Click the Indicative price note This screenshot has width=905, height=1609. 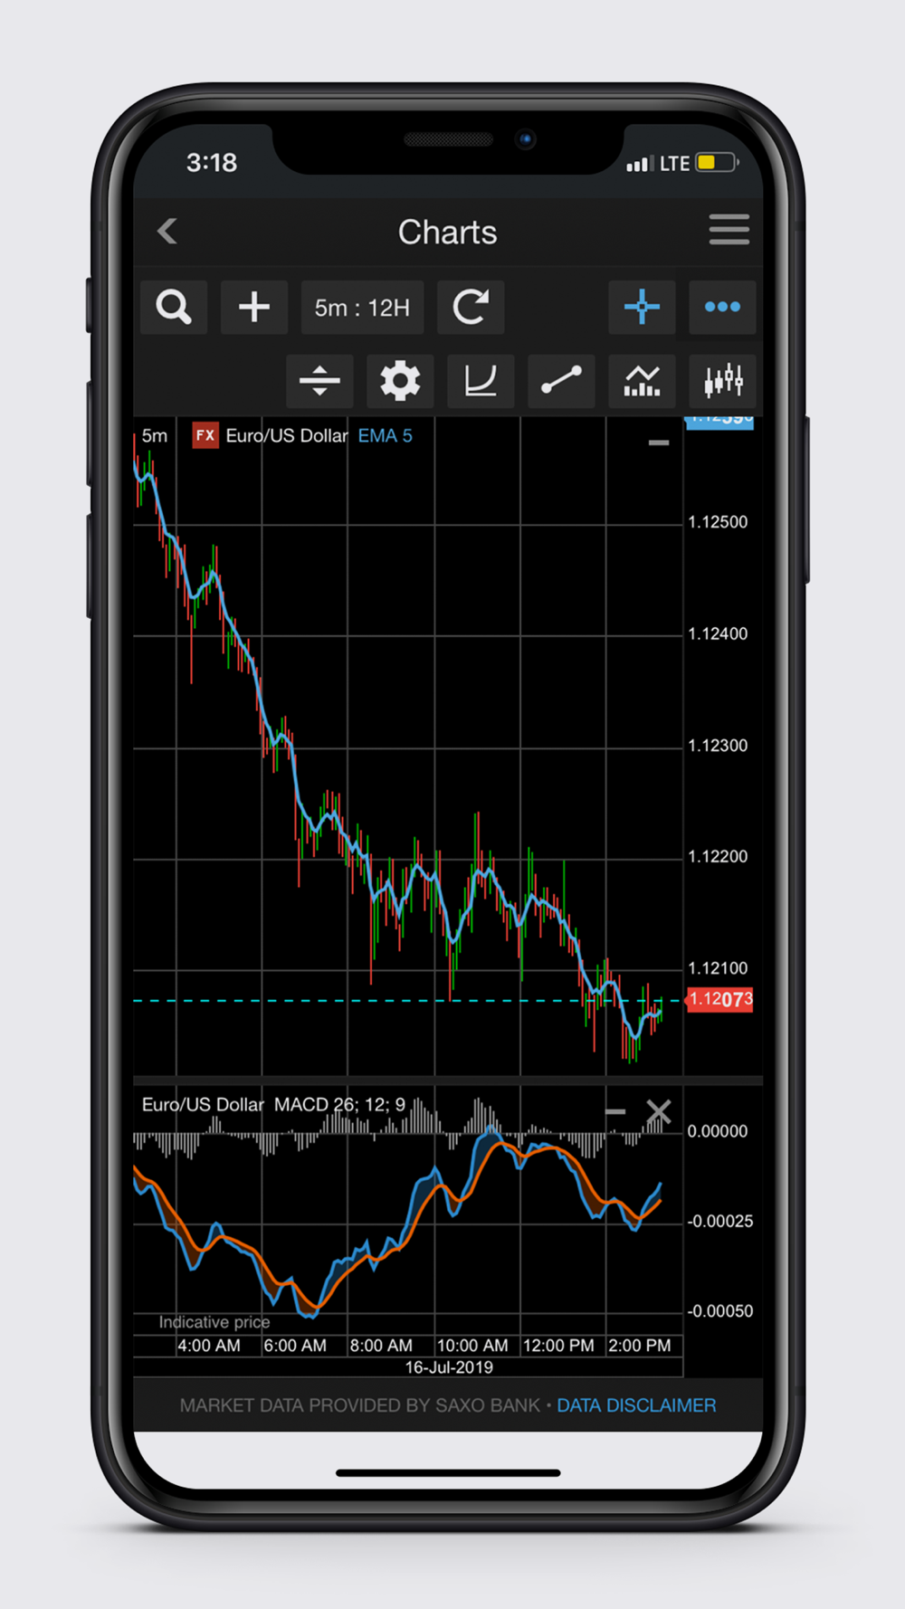click(x=214, y=1322)
